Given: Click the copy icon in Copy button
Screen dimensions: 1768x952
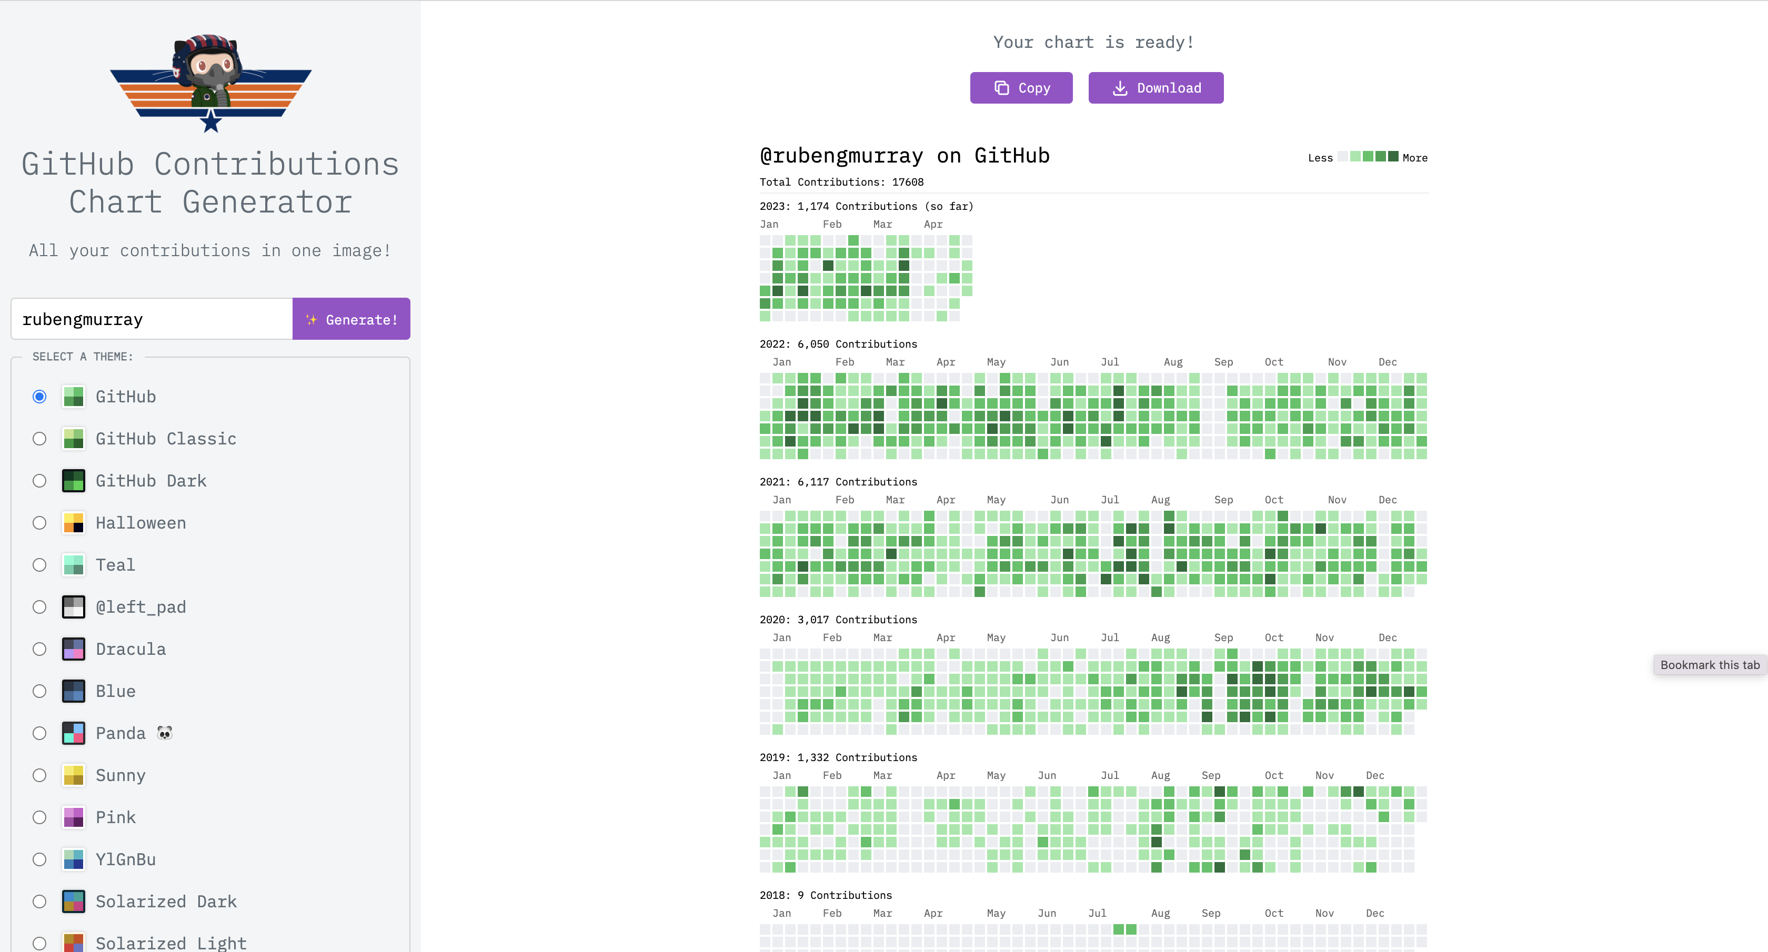Looking at the screenshot, I should [1001, 88].
